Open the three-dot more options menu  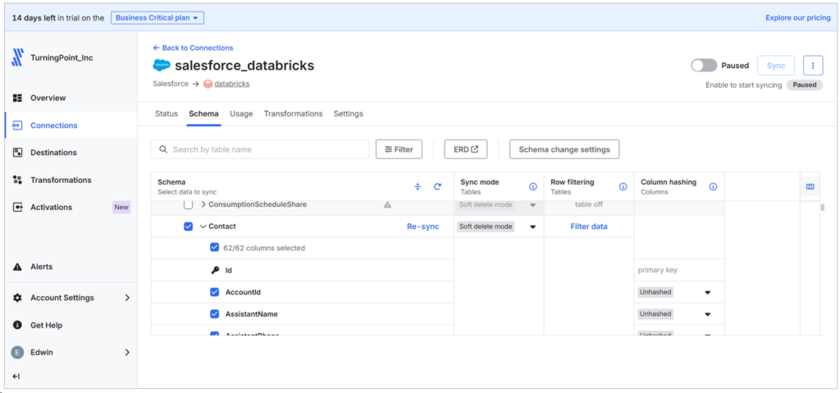[813, 66]
